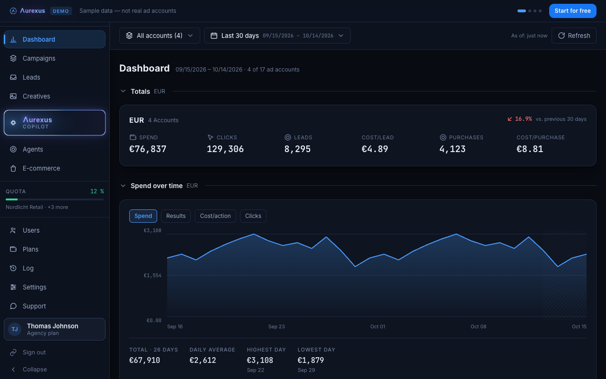Click the Copilot sparkle icon
Screen dimensions: 606x379
point(13,123)
